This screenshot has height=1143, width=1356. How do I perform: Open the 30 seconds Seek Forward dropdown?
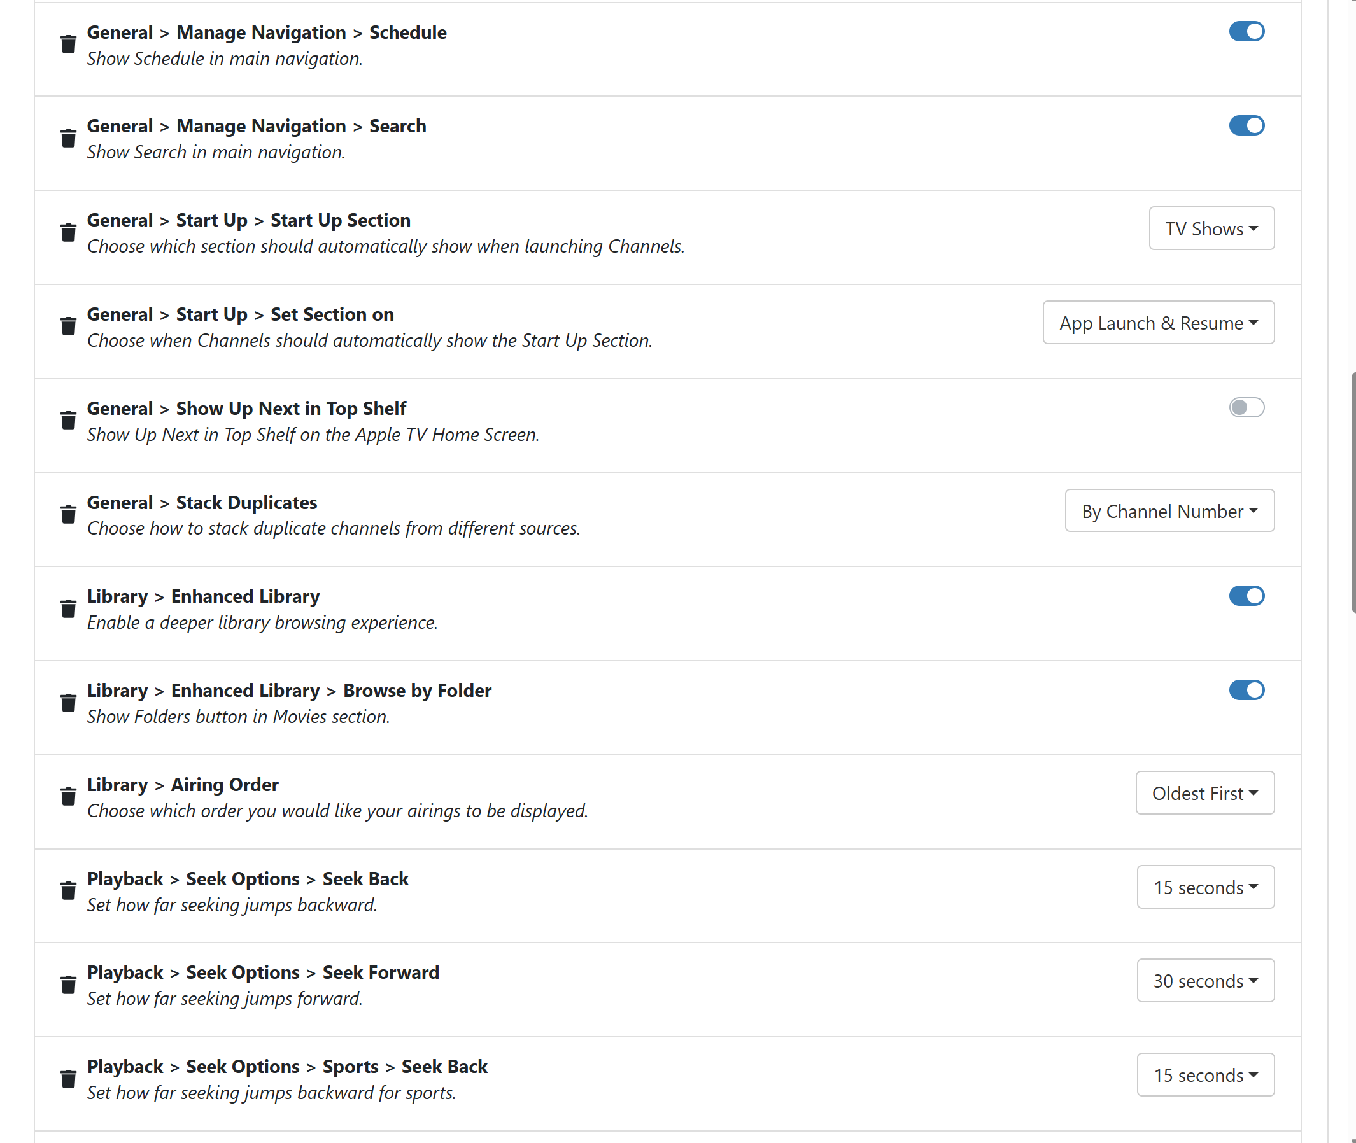(1205, 981)
